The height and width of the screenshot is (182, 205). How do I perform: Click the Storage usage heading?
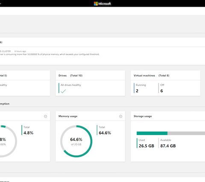(143, 116)
